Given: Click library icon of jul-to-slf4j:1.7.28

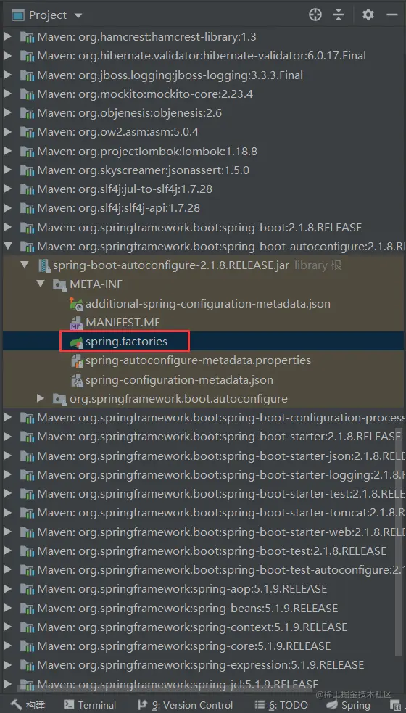Looking at the screenshot, I should tap(28, 189).
